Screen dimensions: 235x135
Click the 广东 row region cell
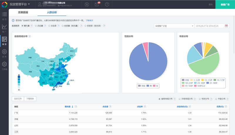(x=16, y=113)
